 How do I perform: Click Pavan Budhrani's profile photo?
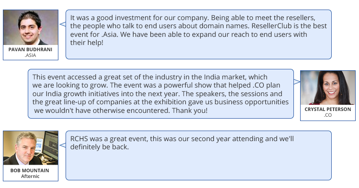(x=31, y=27)
